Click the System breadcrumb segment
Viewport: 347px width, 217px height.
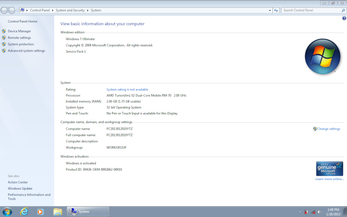(x=96, y=10)
